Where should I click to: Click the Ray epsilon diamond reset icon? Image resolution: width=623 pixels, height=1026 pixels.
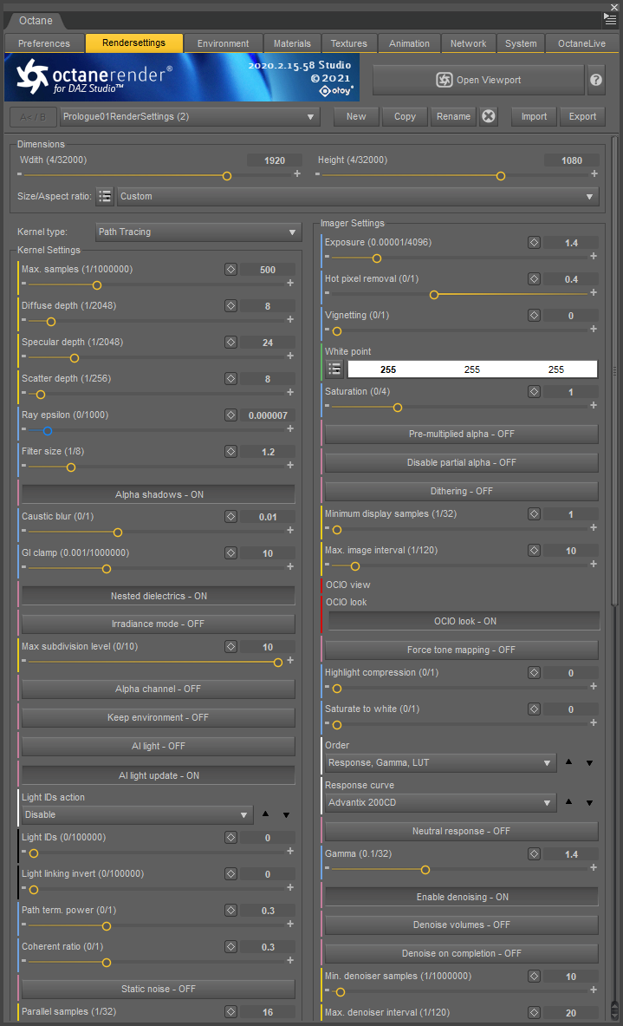click(x=230, y=415)
